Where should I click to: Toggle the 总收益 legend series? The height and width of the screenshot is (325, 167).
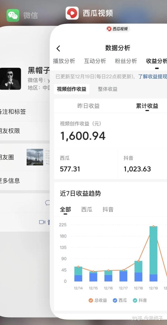(x=98, y=300)
